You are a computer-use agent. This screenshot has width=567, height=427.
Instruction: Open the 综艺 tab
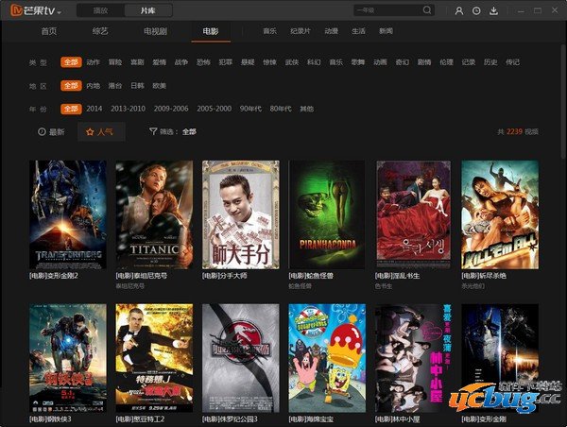[101, 31]
